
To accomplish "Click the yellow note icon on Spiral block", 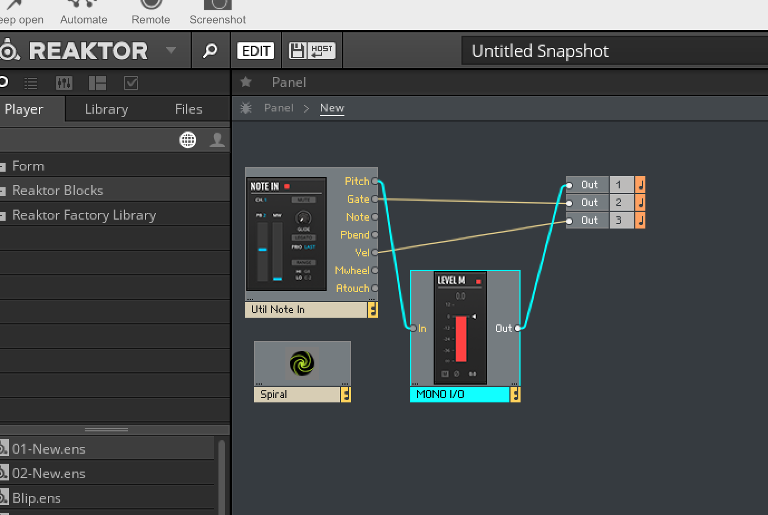I will (346, 395).
